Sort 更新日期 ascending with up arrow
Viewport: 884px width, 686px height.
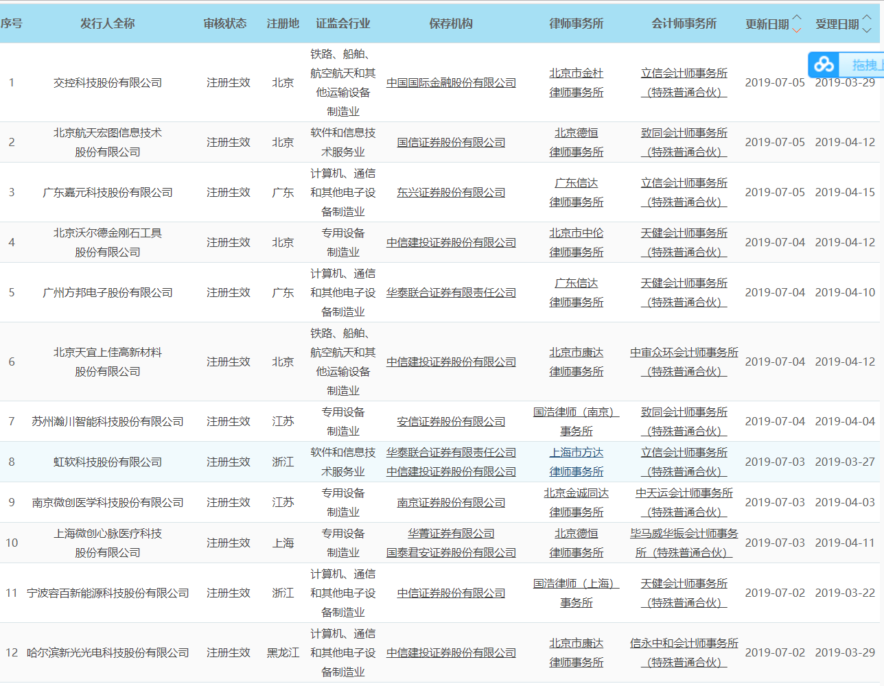click(797, 17)
